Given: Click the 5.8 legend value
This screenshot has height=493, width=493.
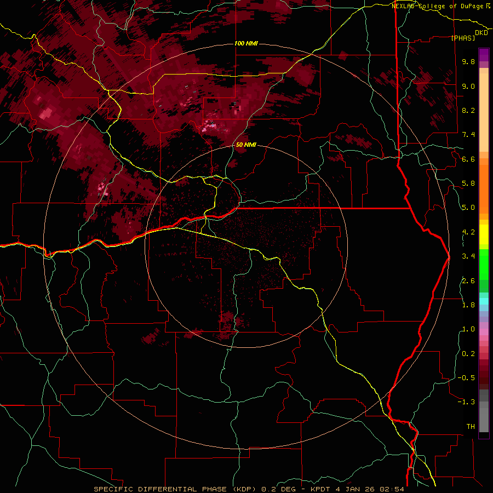Looking at the screenshot, I should point(468,184).
